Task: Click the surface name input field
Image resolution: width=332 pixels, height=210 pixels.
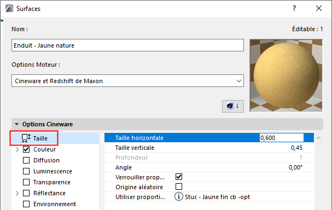Action: pos(127,45)
